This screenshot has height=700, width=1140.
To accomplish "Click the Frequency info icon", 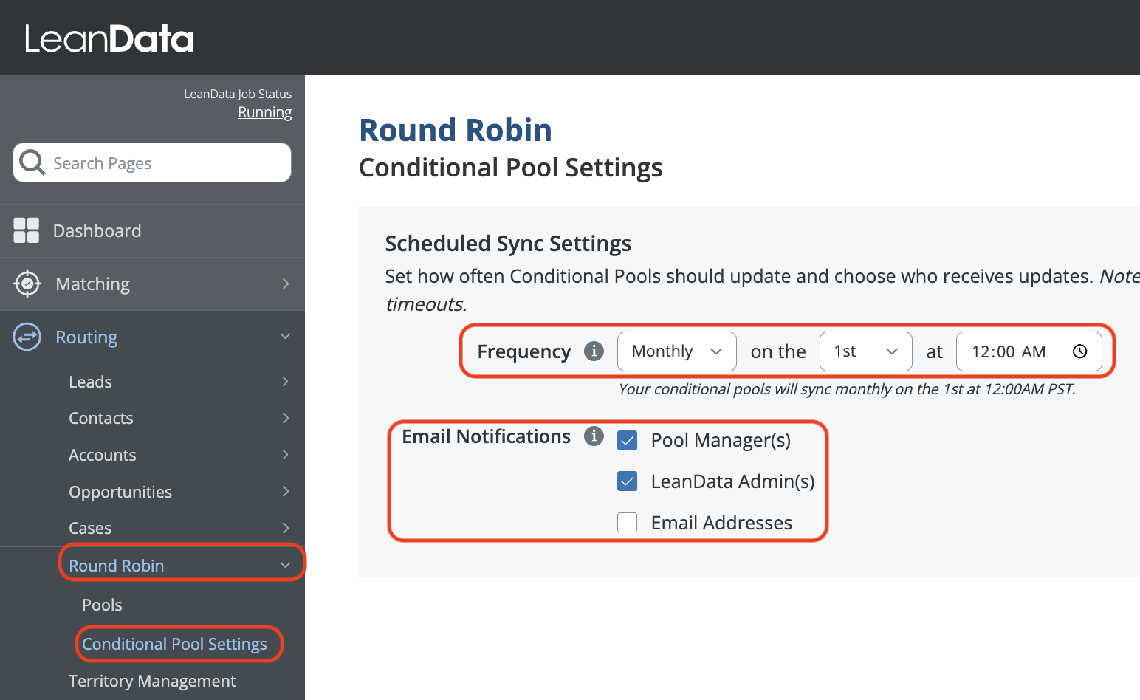I will tap(594, 351).
